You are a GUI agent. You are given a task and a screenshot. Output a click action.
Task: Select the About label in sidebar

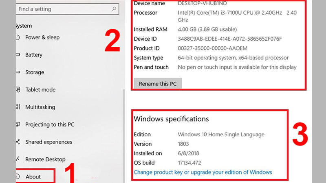(x=33, y=177)
